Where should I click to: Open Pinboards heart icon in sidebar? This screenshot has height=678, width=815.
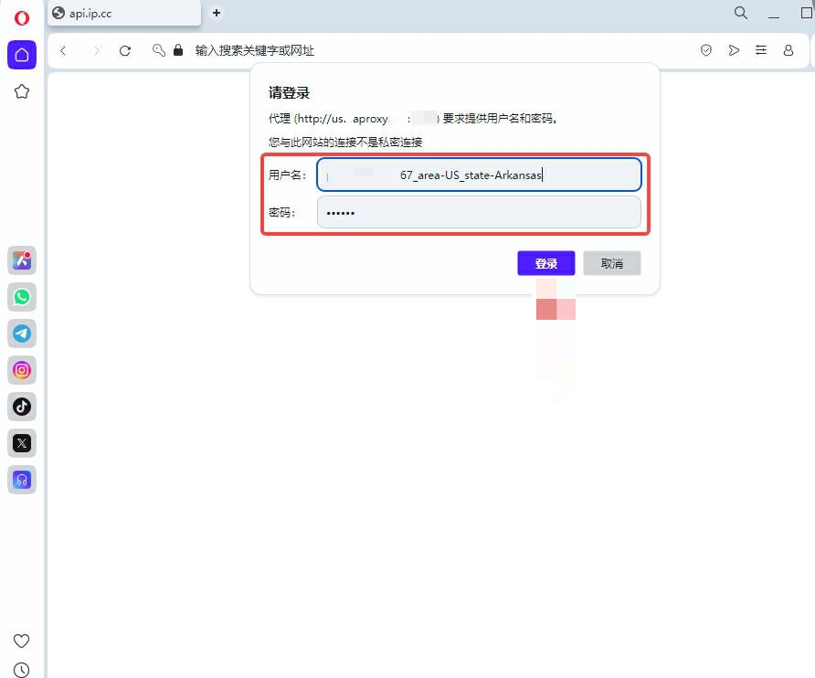21,641
